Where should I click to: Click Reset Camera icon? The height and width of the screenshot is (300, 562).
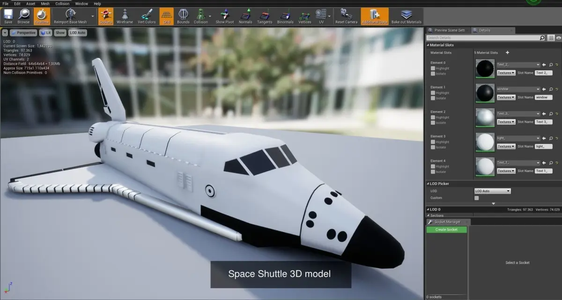(347, 16)
